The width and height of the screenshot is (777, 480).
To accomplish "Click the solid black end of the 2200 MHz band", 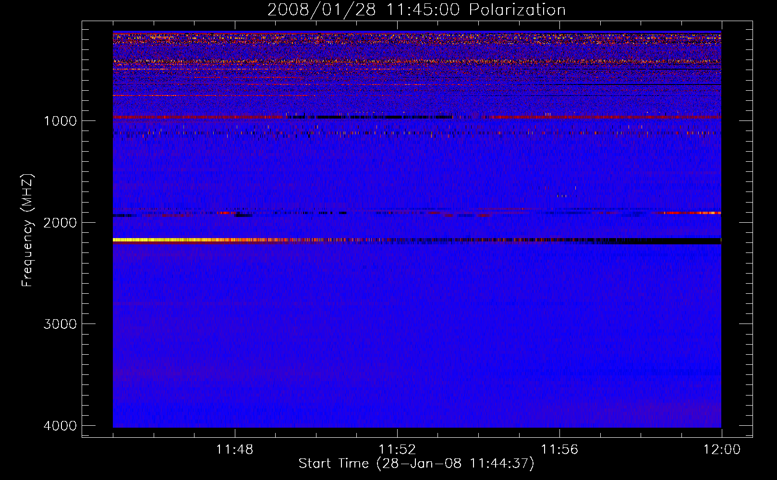I will click(672, 240).
